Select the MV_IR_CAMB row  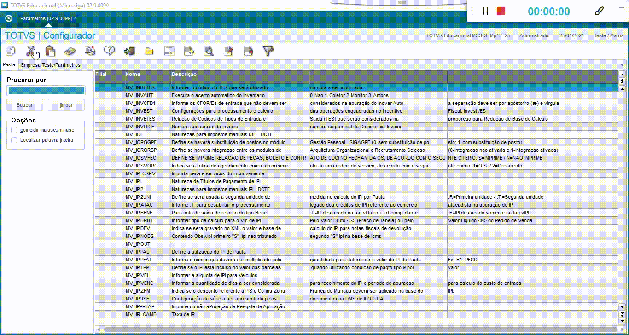point(356,314)
